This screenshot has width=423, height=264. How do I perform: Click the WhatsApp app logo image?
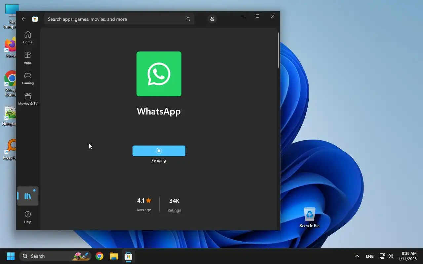point(159,74)
